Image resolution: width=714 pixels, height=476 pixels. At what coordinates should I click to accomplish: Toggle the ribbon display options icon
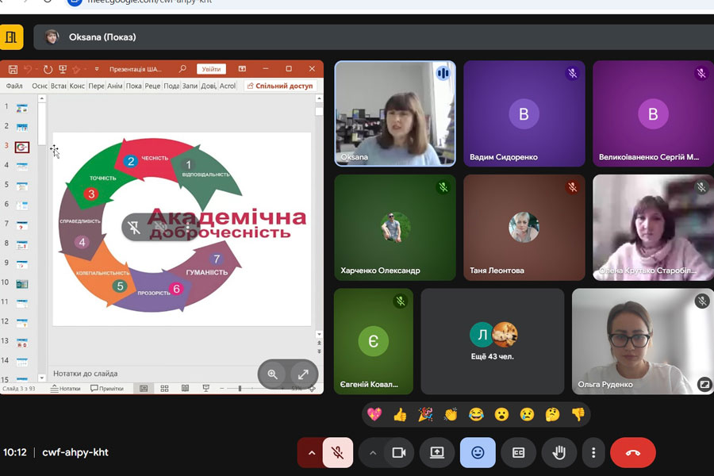tap(242, 69)
